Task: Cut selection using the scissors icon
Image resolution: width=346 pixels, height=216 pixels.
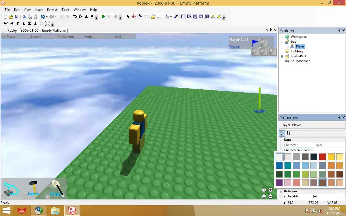Action: 24,17
